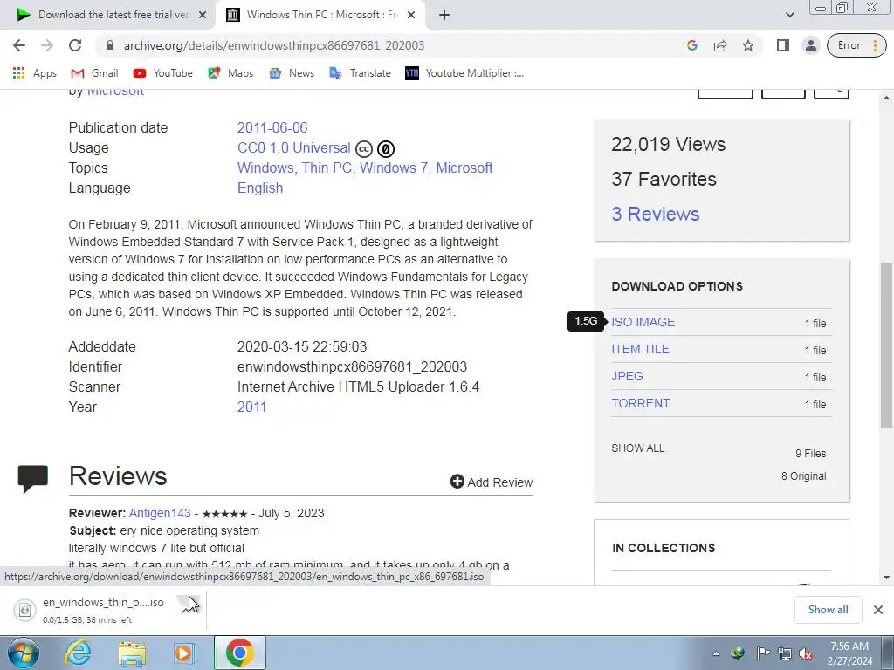
Task: Bookmark this tab with star icon
Action: [x=748, y=45]
